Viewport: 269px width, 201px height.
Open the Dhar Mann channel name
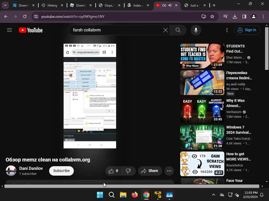(235, 57)
